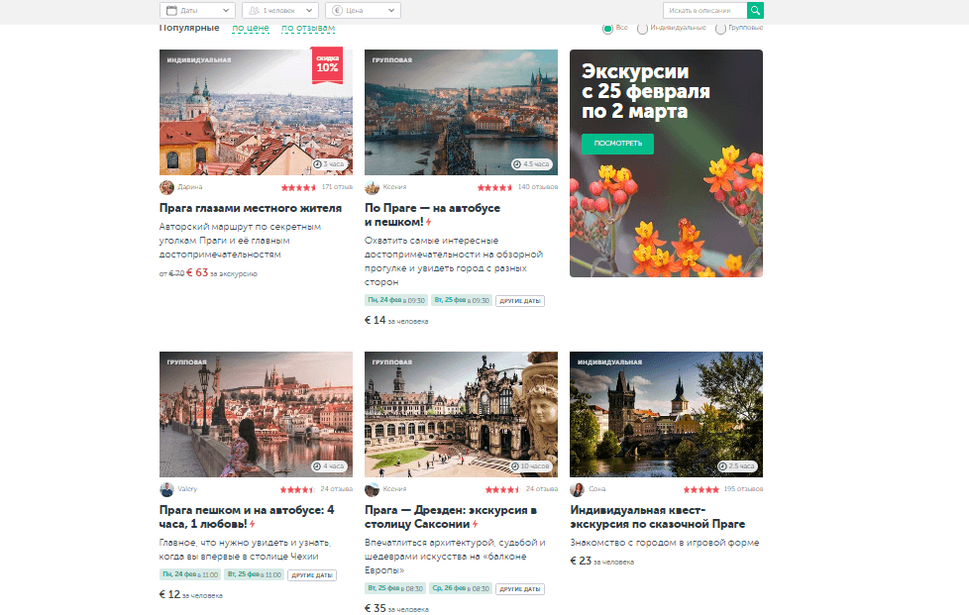Select the Индивидуальные radio filter

(x=642, y=29)
